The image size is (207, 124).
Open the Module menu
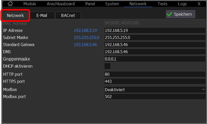tap(30, 4)
